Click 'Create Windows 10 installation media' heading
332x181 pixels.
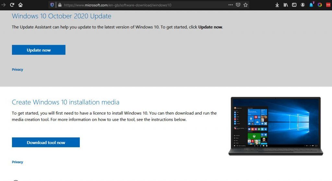tap(65, 102)
